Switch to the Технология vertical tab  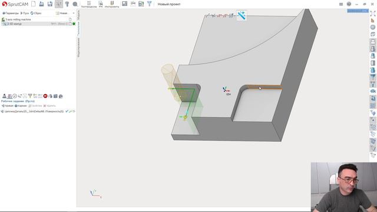click(78, 29)
